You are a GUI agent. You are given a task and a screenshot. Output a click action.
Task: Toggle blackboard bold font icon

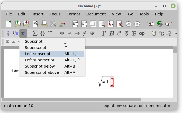pos(134,34)
